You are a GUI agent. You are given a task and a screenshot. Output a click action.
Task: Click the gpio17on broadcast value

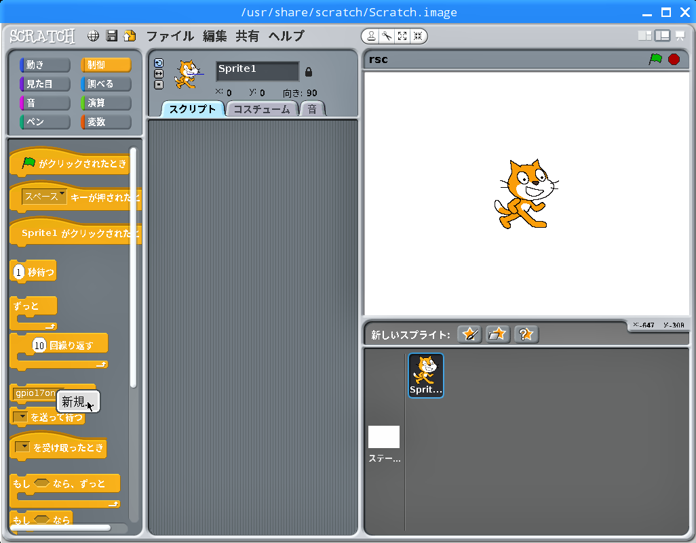tap(35, 393)
